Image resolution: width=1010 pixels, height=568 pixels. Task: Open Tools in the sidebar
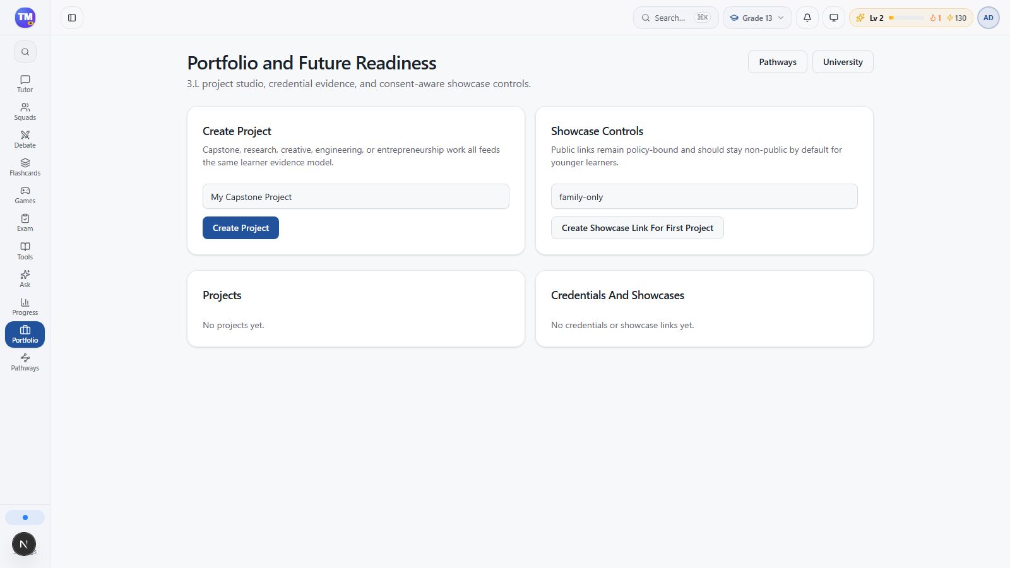[25, 251]
